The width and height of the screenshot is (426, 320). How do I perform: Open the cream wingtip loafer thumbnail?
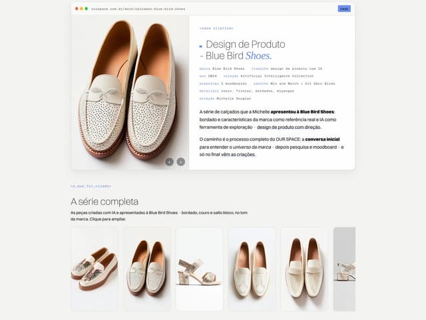click(252, 269)
